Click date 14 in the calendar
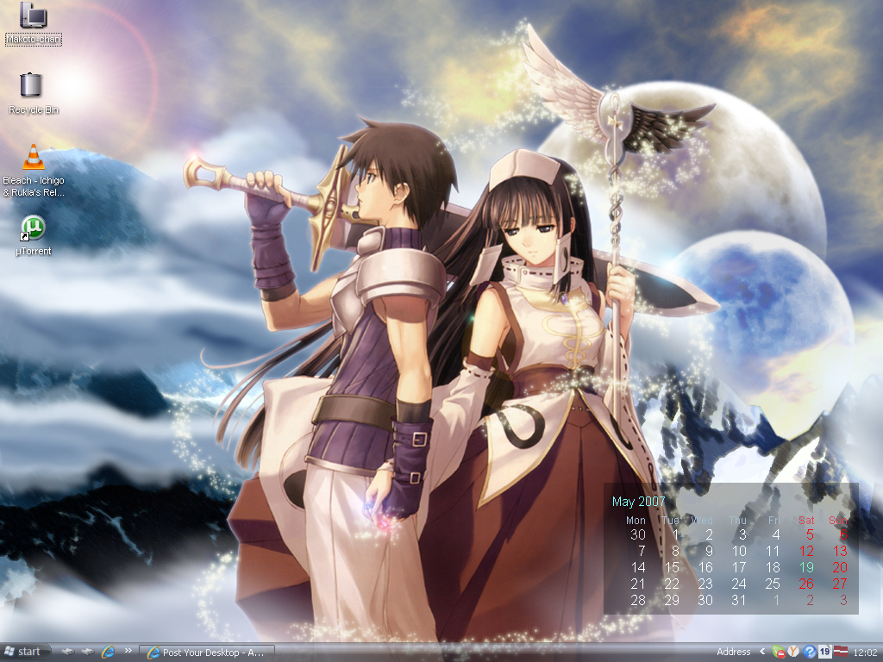883x662 pixels. pyautogui.click(x=638, y=567)
